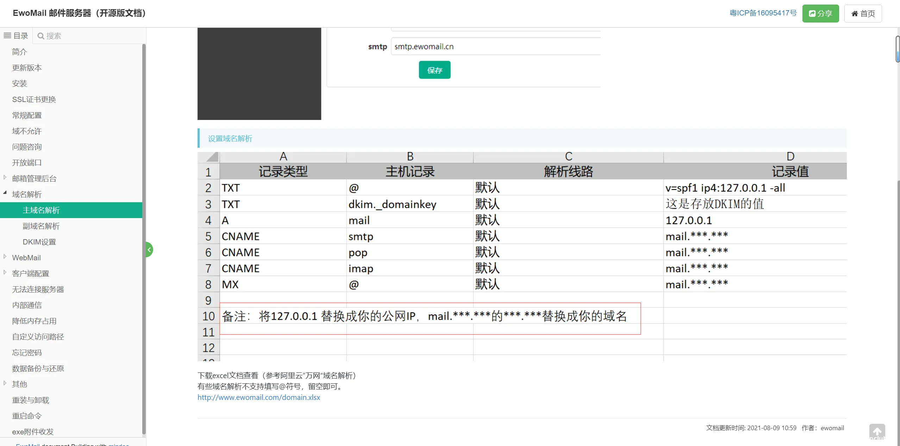Open the table of contents hamburger icon
The image size is (900, 446).
(x=7, y=35)
